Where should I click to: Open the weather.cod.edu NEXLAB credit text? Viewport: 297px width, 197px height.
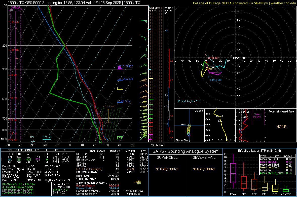pyautogui.click(x=244, y=3)
